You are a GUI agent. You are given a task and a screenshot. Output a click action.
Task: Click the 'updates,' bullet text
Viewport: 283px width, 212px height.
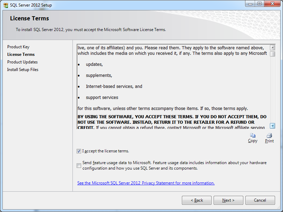coord(94,64)
